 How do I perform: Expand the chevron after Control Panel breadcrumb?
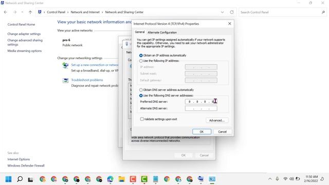tap(68, 12)
